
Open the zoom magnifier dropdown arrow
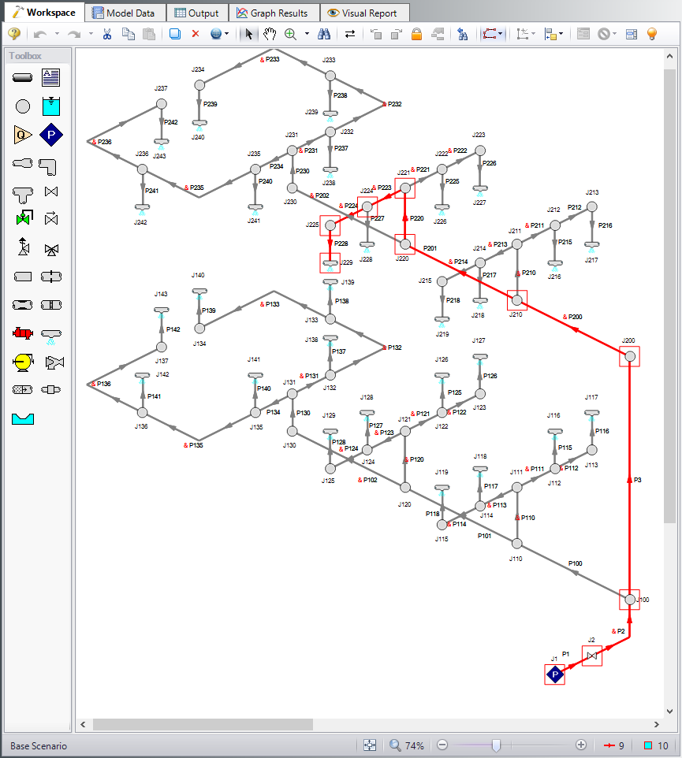[x=307, y=34]
